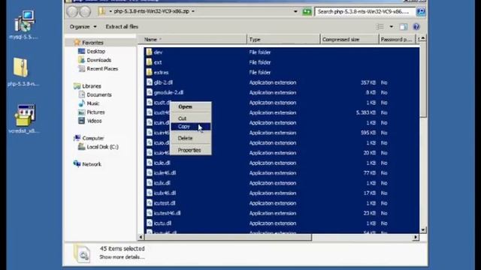Go forward with the Forward arrow button
This screenshot has height=270, width=481.
point(85,12)
